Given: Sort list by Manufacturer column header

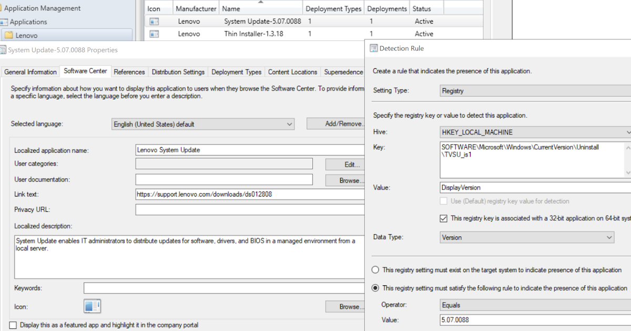Looking at the screenshot, I should (x=196, y=8).
